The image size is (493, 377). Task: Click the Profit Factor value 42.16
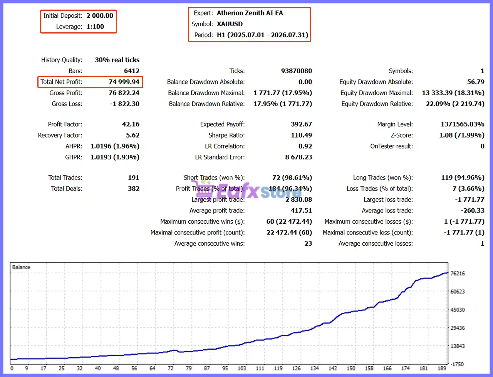[131, 124]
